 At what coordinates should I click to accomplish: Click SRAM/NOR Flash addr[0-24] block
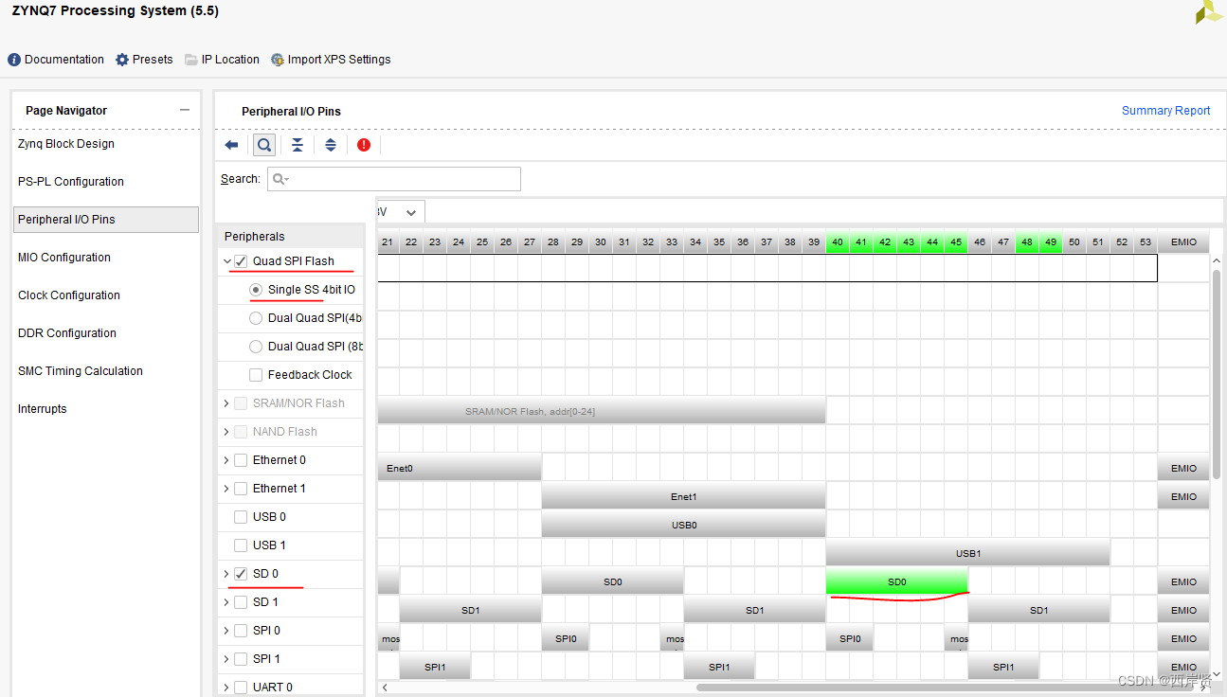coord(602,411)
